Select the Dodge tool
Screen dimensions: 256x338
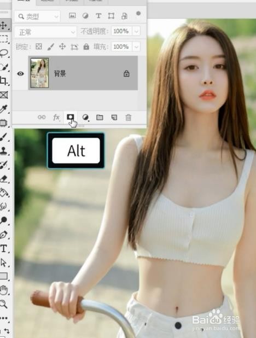click(4, 220)
